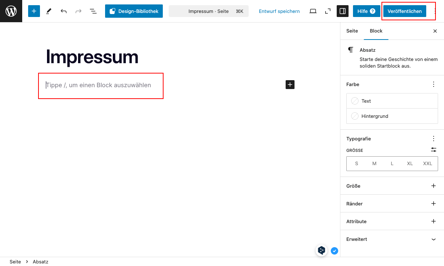The width and height of the screenshot is (444, 266).
Task: Toggle the settings sidebar panel icon
Action: [x=343, y=11]
